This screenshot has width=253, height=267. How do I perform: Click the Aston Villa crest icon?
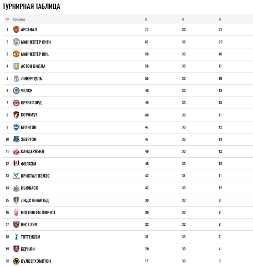(16, 66)
